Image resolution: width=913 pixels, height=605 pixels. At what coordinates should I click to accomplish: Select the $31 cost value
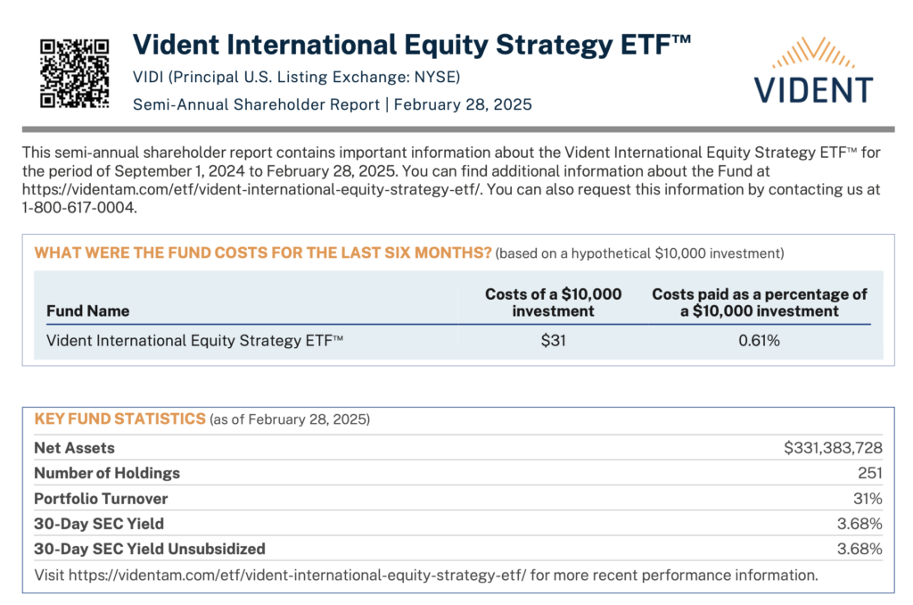[x=553, y=340]
